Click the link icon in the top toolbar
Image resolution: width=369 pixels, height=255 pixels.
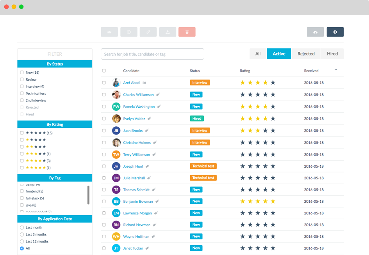148,32
